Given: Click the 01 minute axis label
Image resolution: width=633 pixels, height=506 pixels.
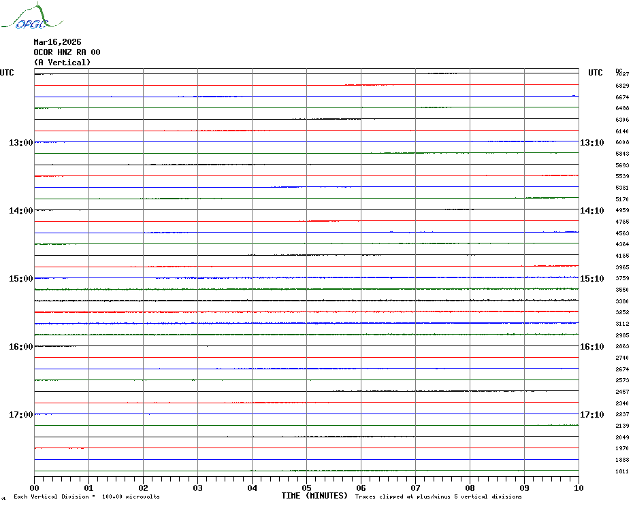Looking at the screenshot, I should click(88, 488).
